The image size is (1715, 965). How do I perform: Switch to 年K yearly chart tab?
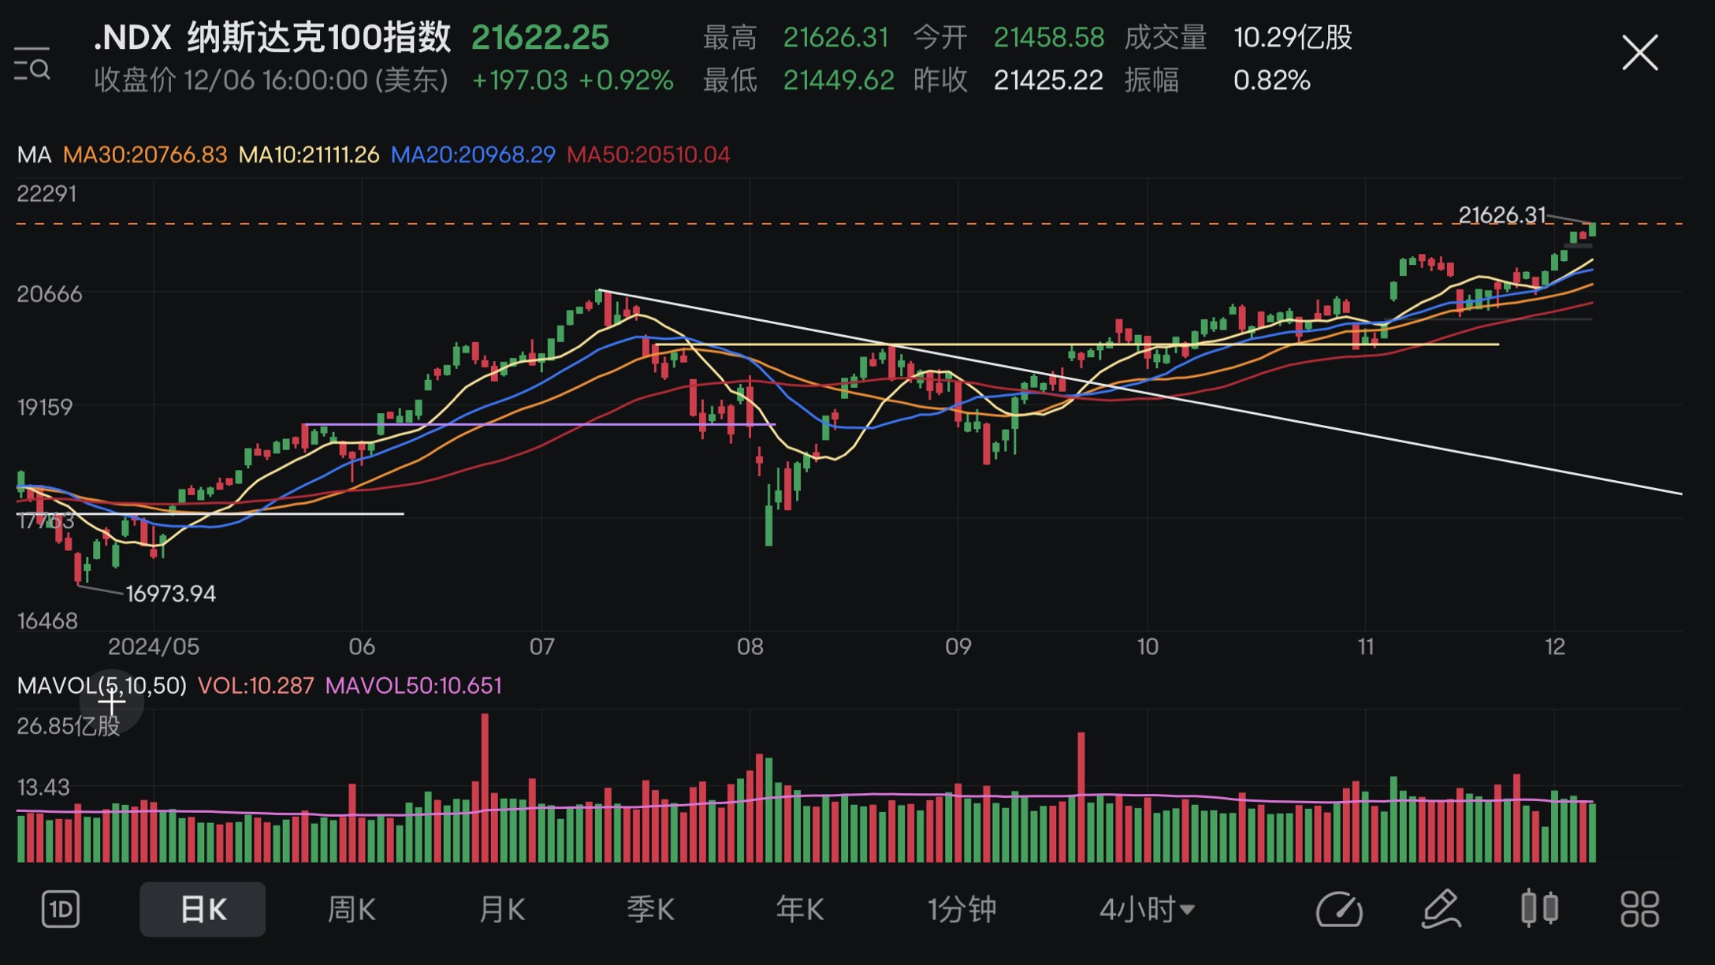800,910
